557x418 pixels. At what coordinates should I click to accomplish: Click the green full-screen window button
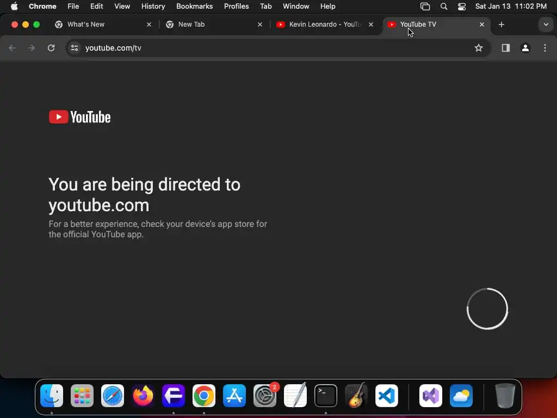coord(36,24)
